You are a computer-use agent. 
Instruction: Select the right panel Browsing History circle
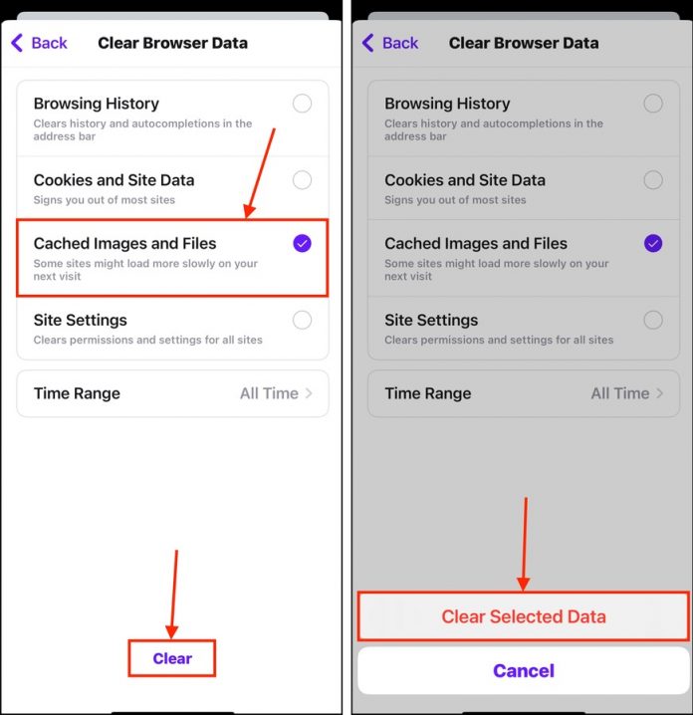coord(653,104)
